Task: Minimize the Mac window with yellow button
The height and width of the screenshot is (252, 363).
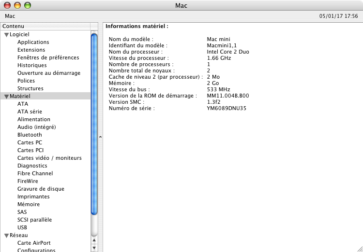Action: [x=17, y=5]
